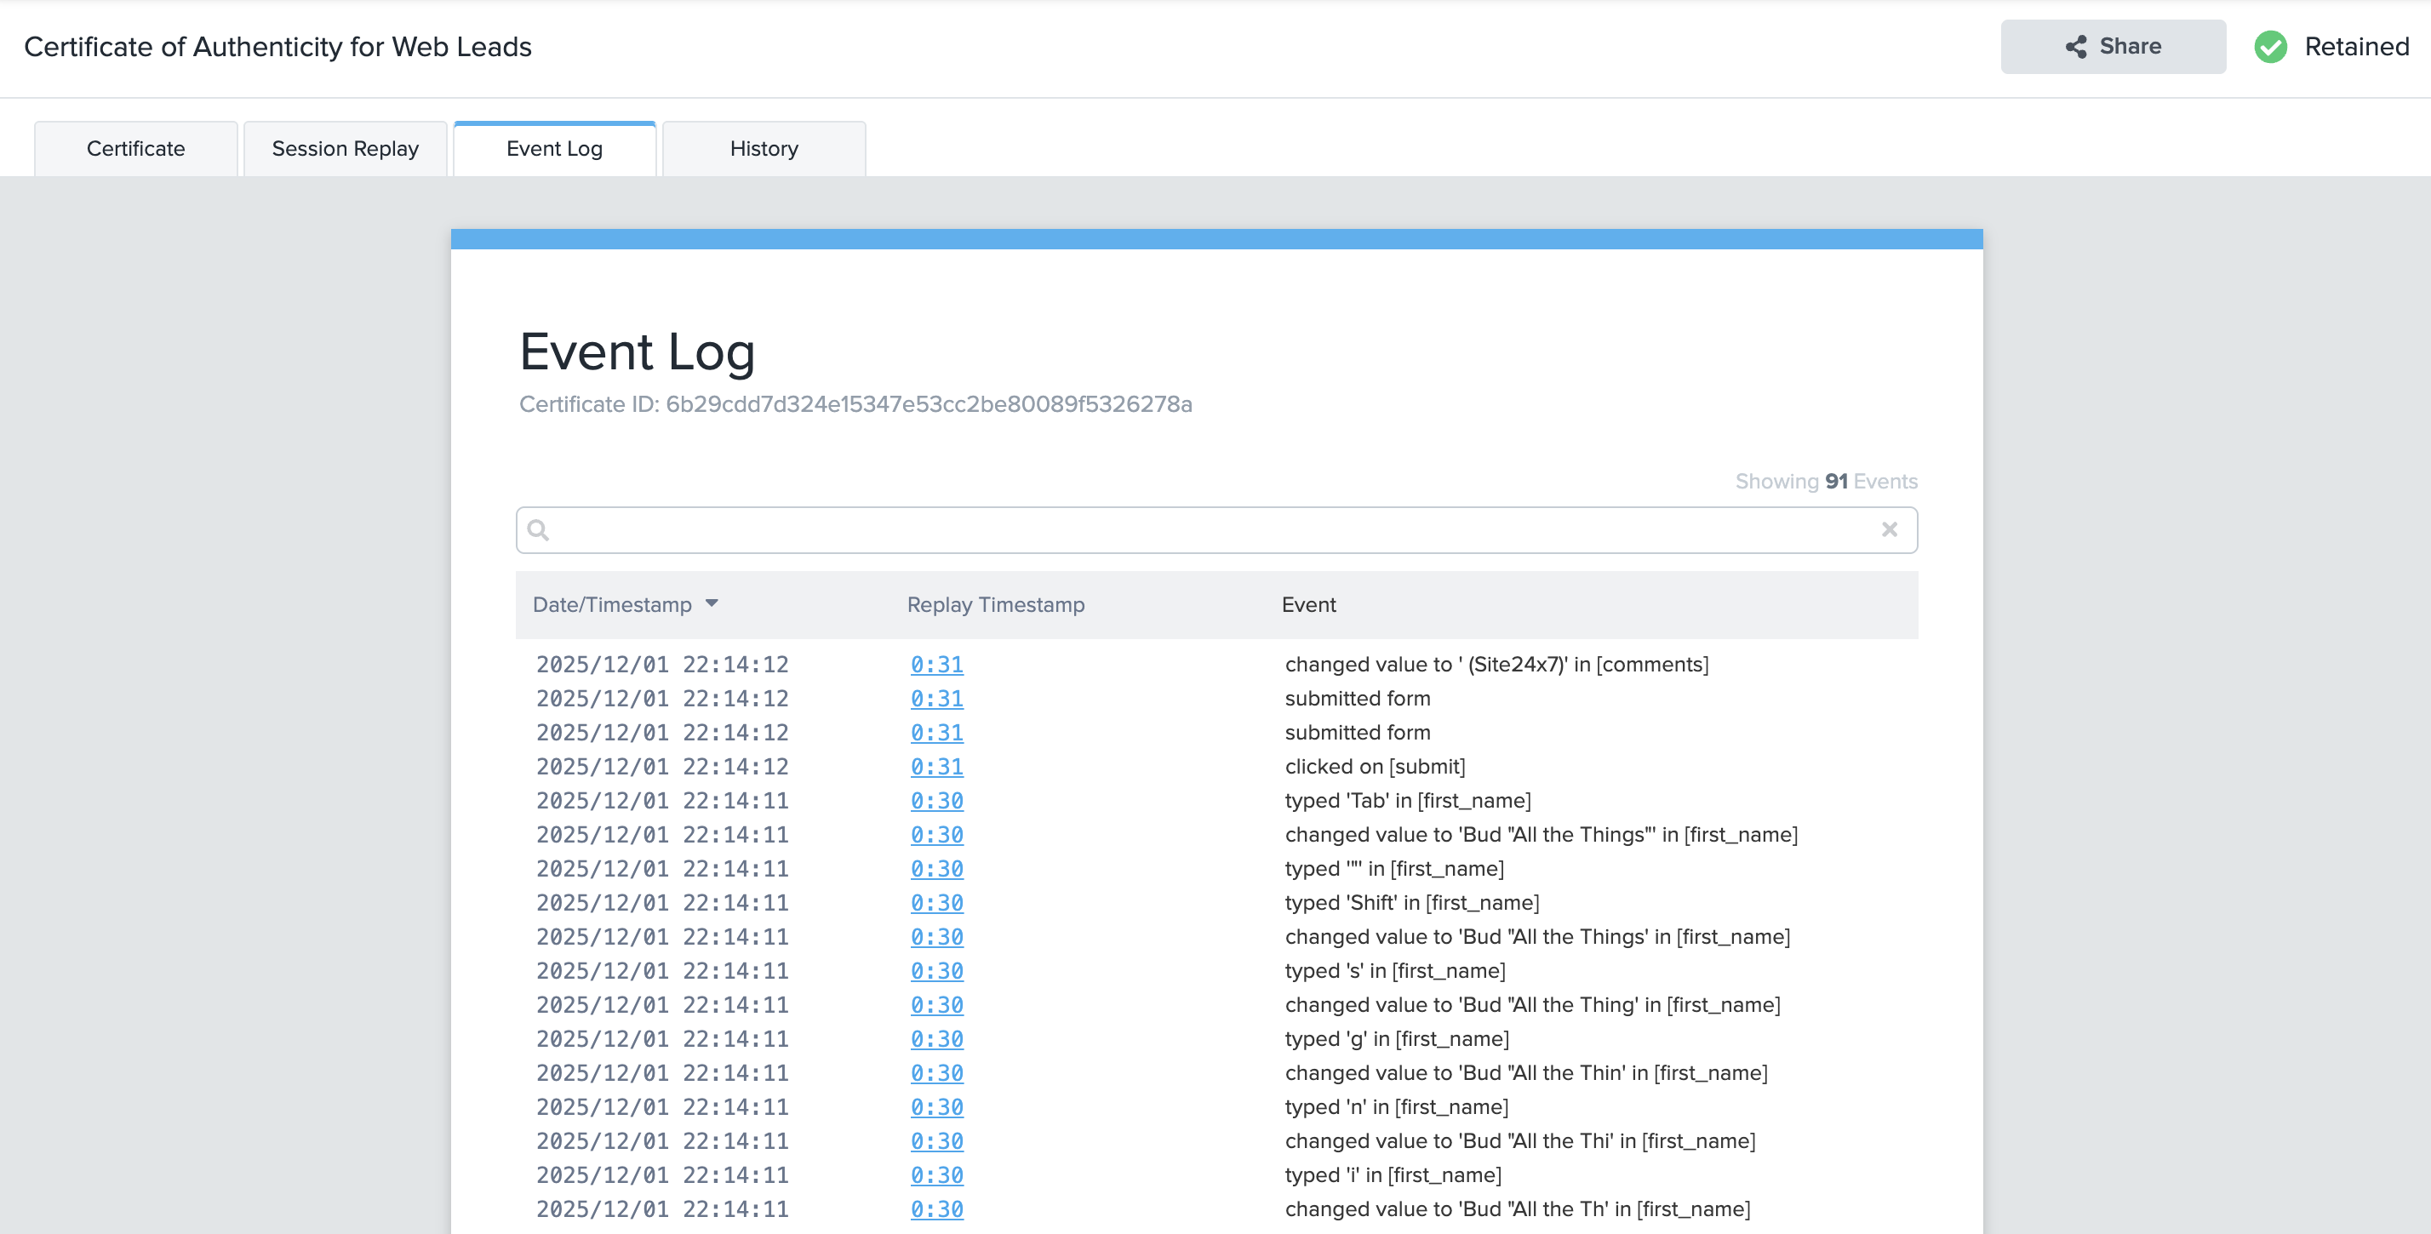This screenshot has height=1234, width=2431.
Task: Click the Replay Timestamp column header
Action: [x=995, y=605]
